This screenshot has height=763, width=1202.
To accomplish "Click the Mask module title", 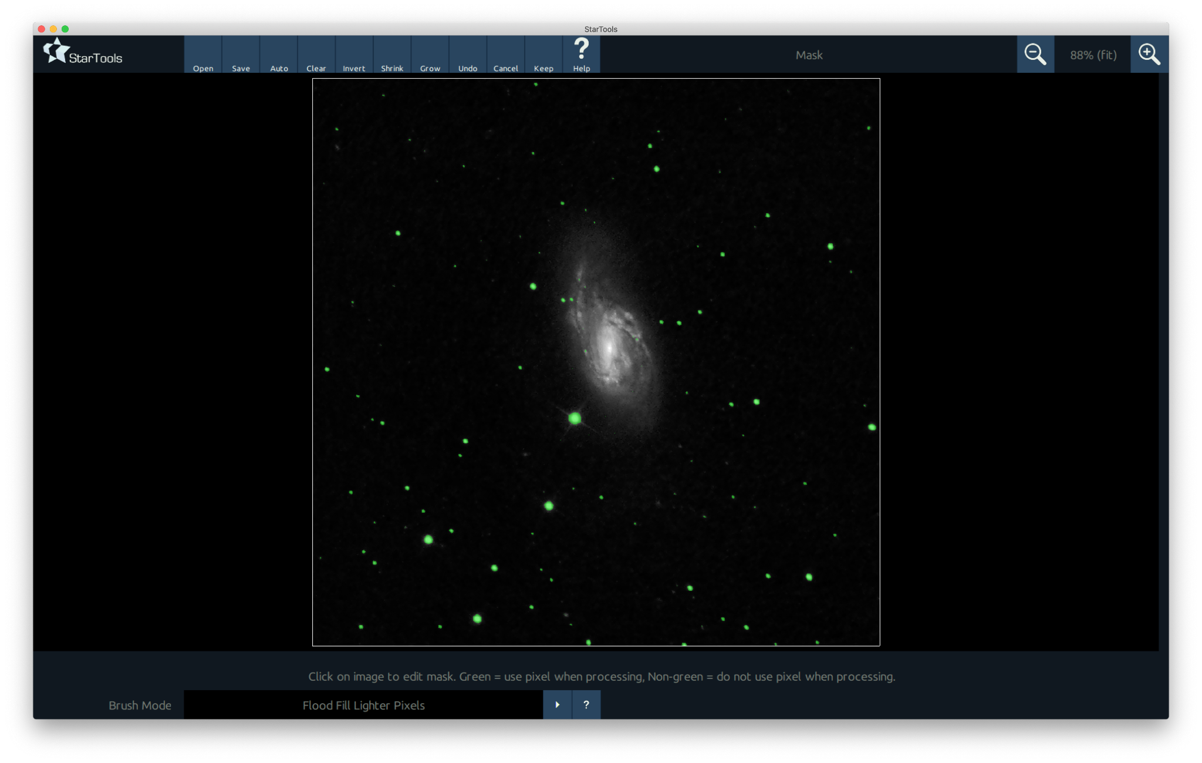I will click(809, 55).
